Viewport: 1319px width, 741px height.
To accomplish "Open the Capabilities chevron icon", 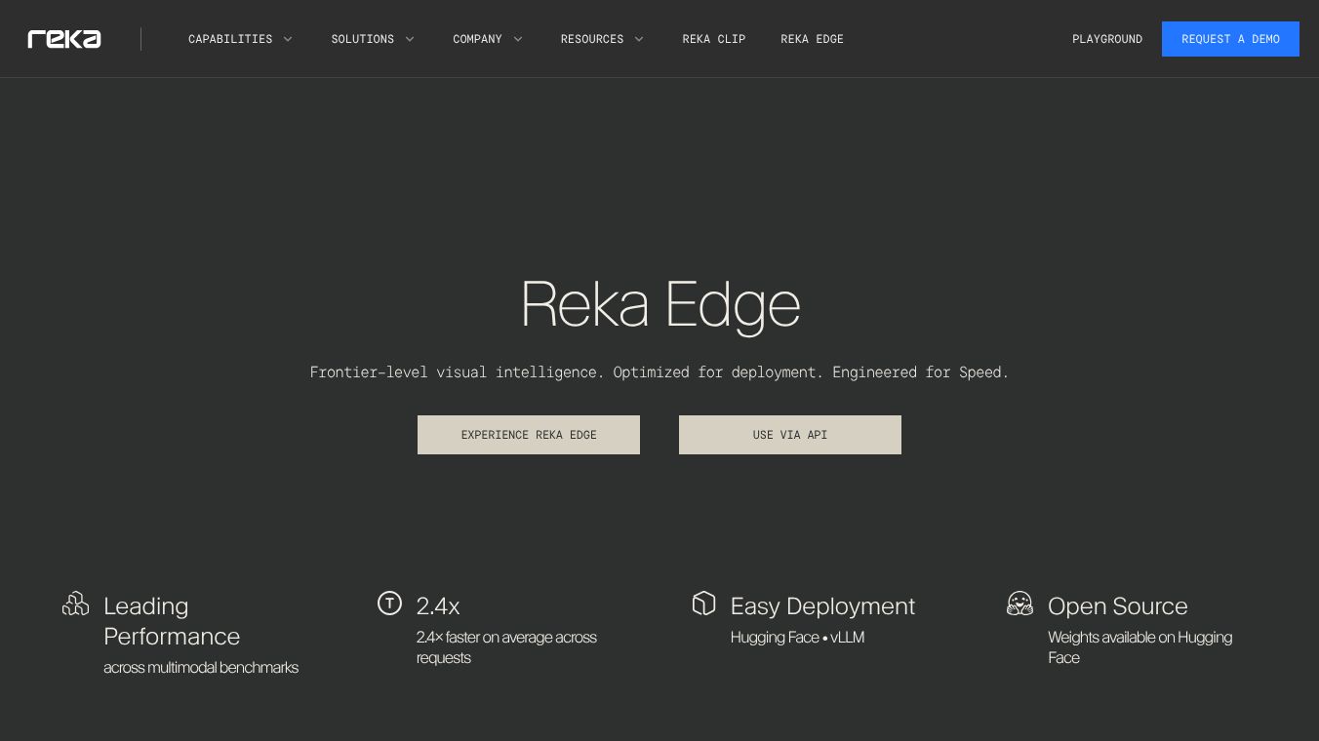I will [287, 39].
